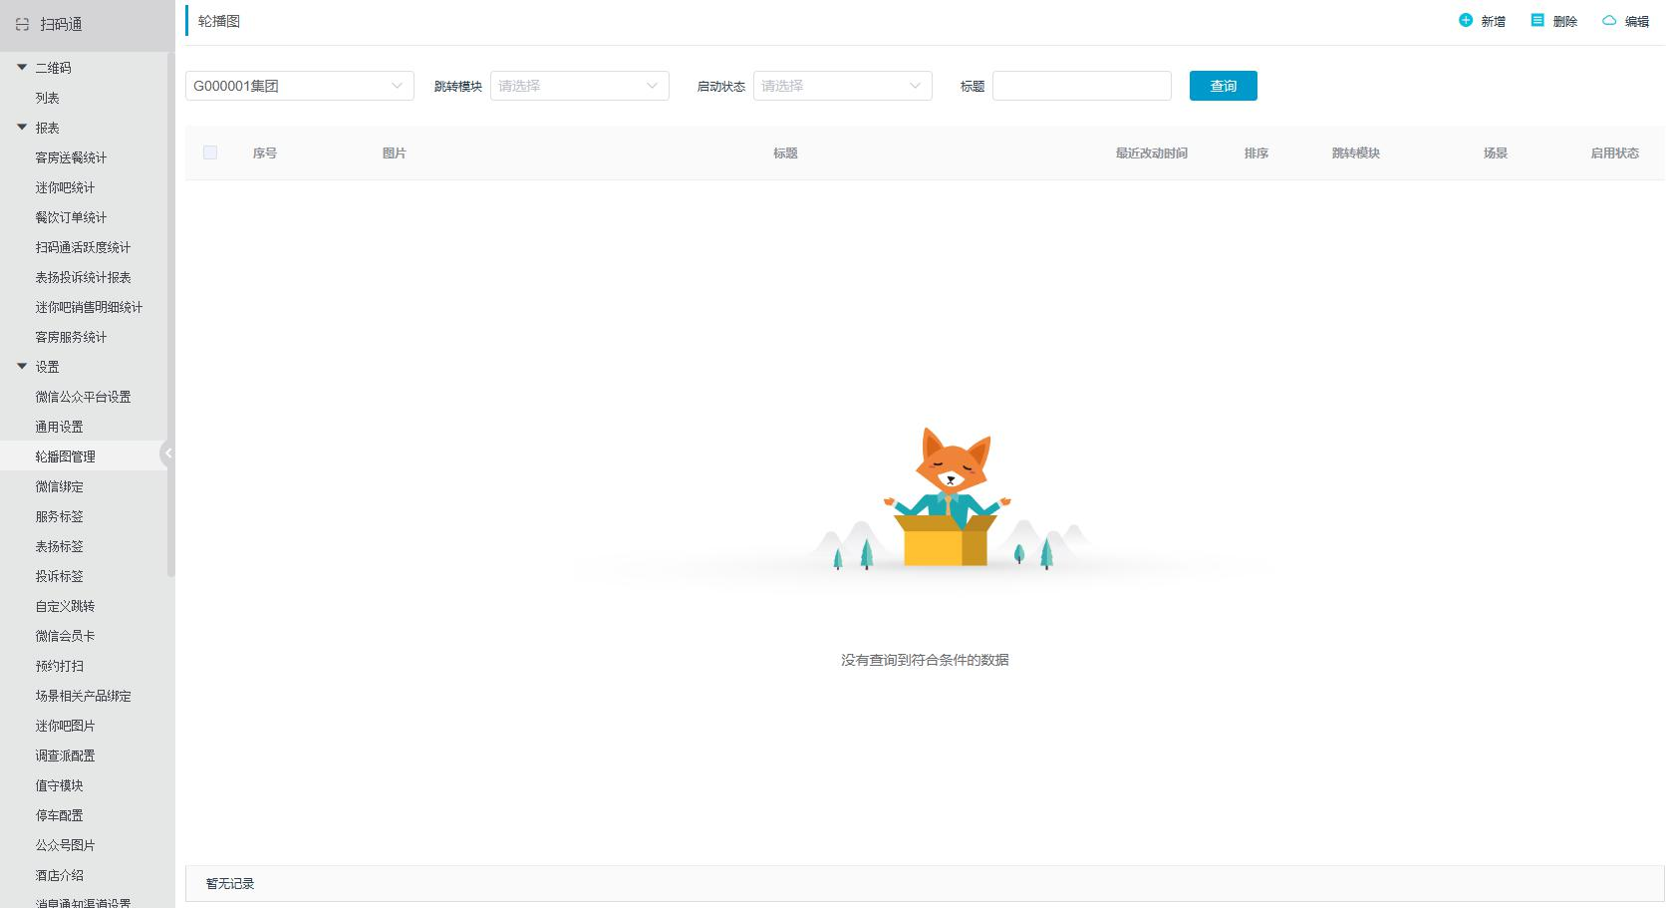The width and height of the screenshot is (1671, 908).
Task: Click the 标题 input field
Action: click(1081, 86)
